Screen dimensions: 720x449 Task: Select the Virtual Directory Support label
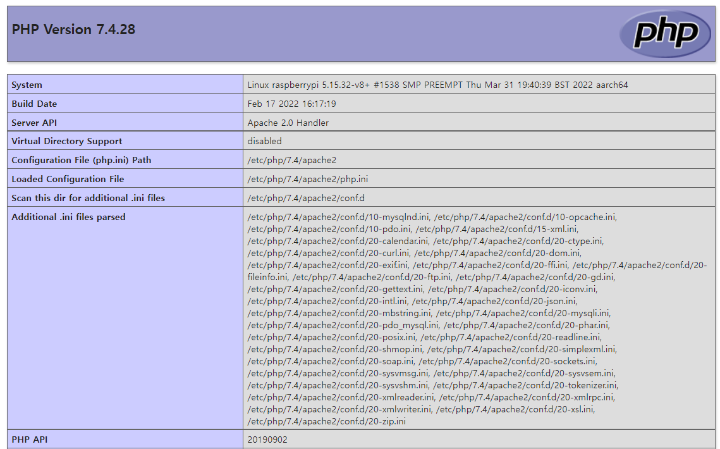point(66,141)
